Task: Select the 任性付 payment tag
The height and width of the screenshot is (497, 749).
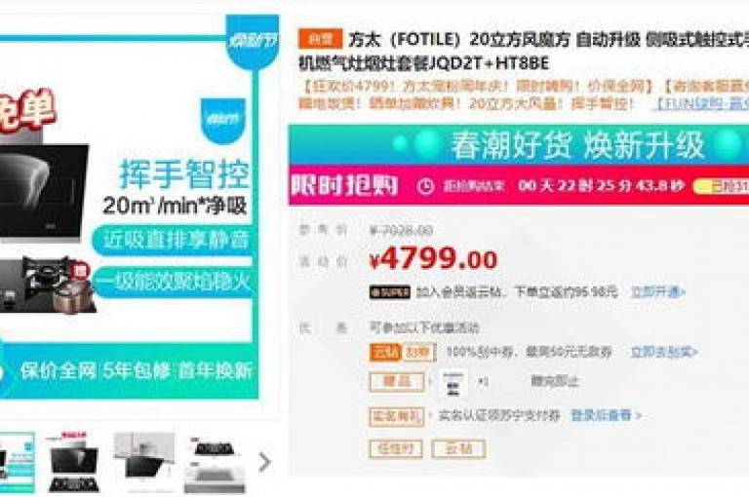Action: [396, 449]
